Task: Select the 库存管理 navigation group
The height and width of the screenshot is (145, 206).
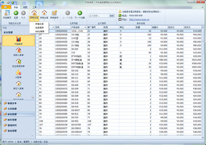Action: click(x=19, y=114)
